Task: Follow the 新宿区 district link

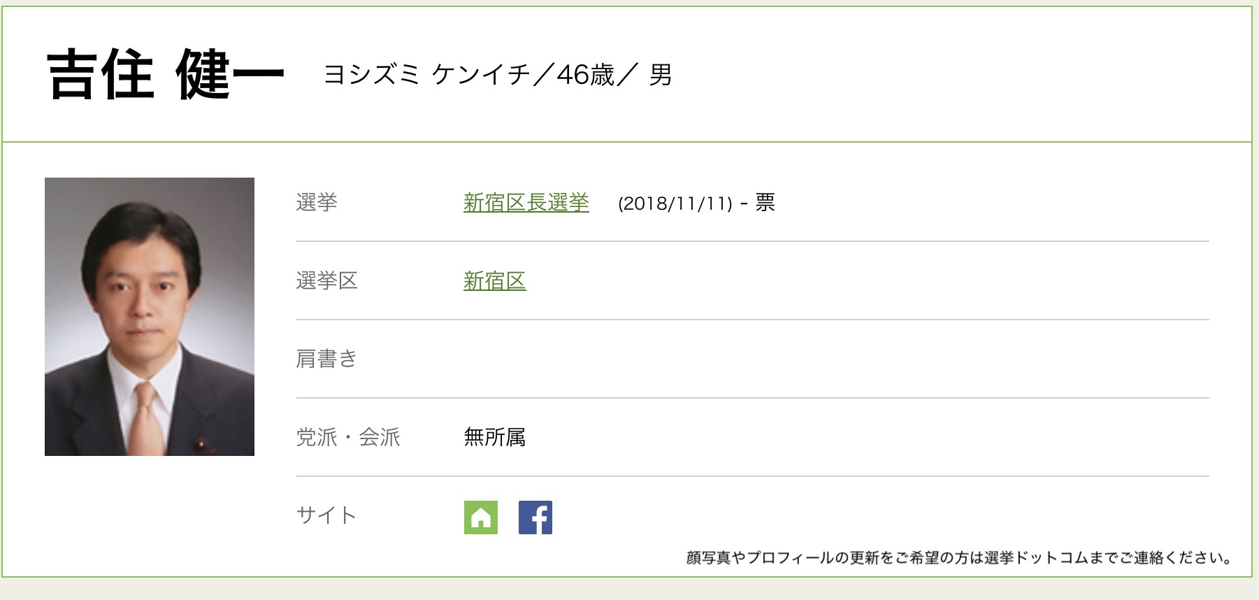Action: 494,281
